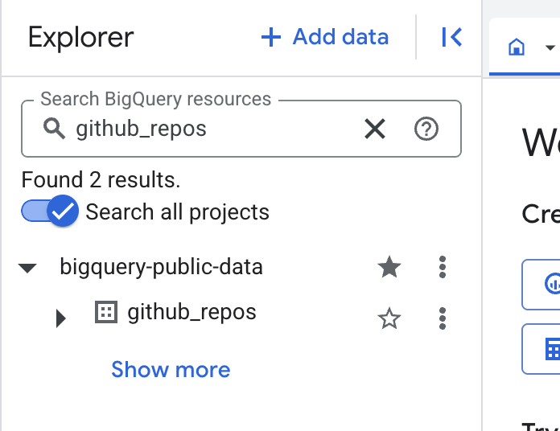Open actions menu for github_repos
This screenshot has width=560, height=431.
[443, 318]
